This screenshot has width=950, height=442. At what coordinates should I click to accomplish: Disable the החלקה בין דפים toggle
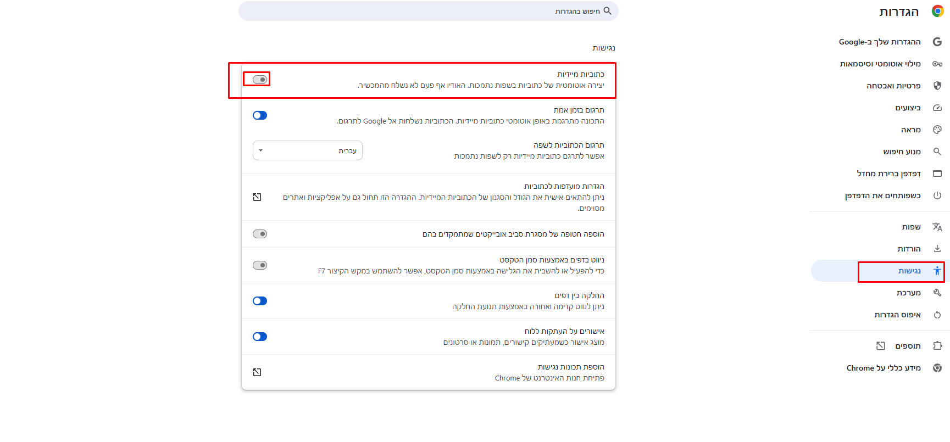click(260, 301)
